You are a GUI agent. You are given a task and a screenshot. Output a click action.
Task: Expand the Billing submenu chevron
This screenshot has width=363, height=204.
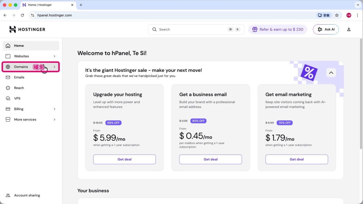(x=54, y=109)
